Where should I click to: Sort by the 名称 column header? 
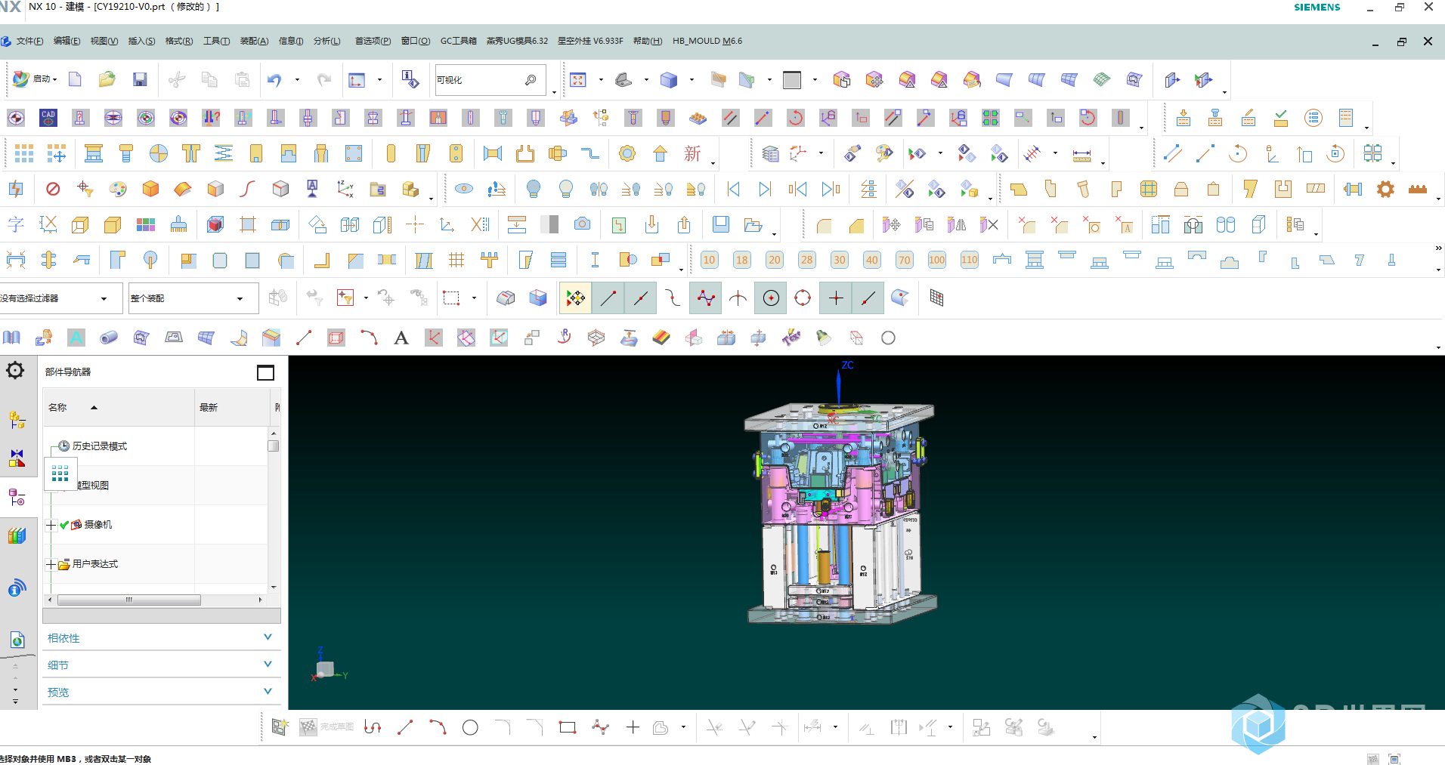point(119,408)
